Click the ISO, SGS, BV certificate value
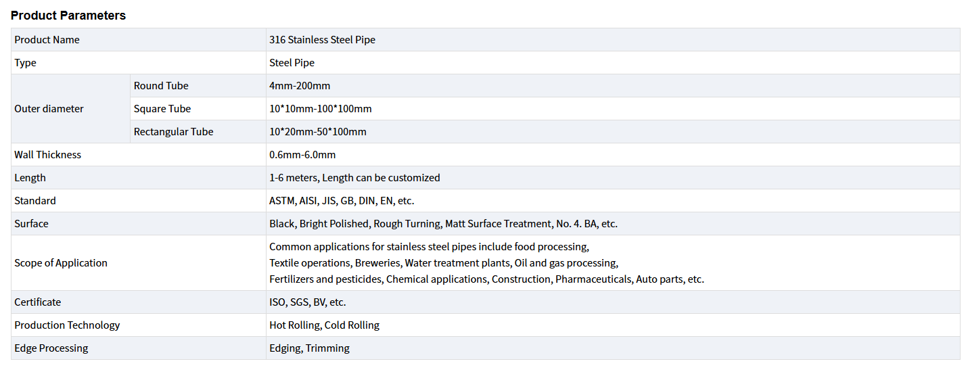Image resolution: width=968 pixels, height=372 pixels. click(x=307, y=302)
